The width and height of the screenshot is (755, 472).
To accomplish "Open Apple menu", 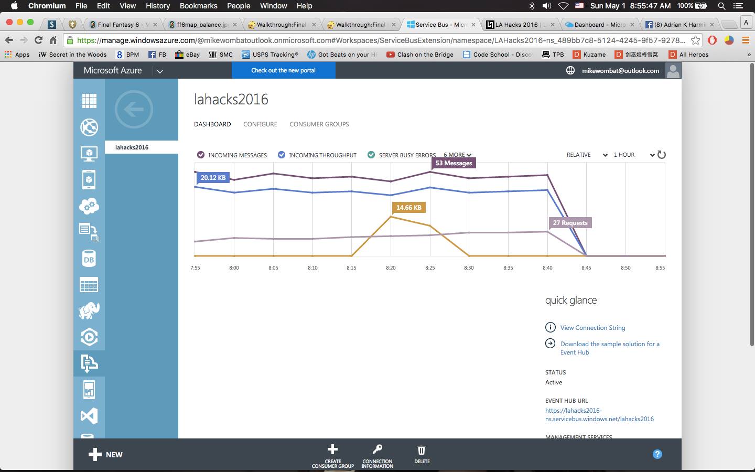I will tap(14, 6).
